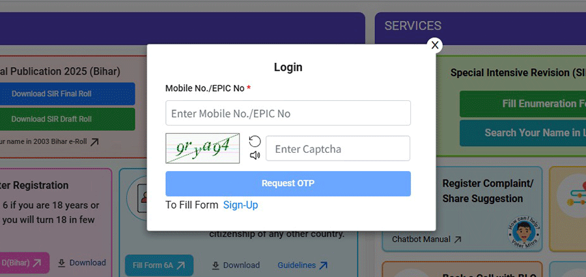The width and height of the screenshot is (586, 277).
Task: Click Download SIR Draft Roll button
Action: click(x=67, y=119)
